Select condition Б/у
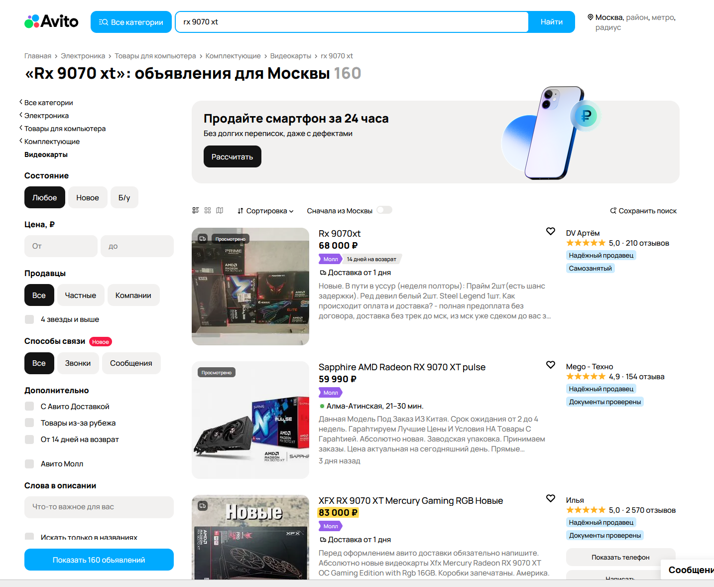This screenshot has width=714, height=587. [124, 198]
